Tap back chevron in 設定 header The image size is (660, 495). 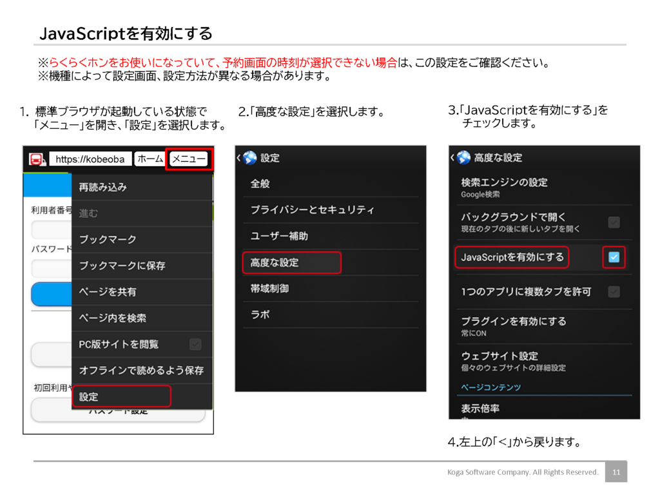[238, 158]
